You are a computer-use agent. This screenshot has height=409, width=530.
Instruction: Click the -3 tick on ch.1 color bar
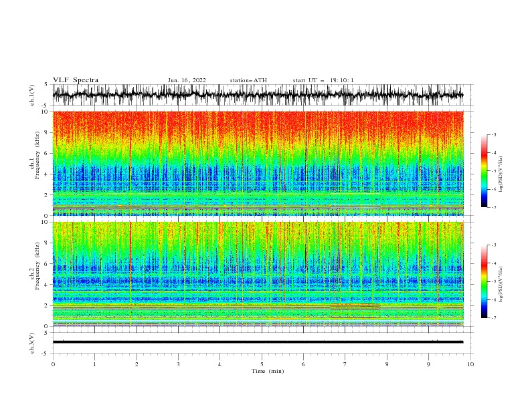point(493,134)
